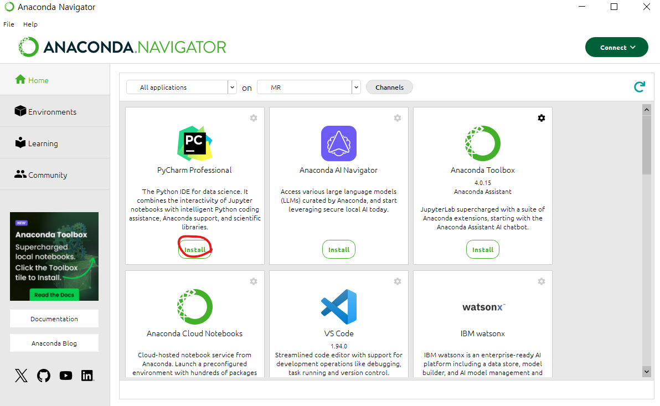Open the X (Twitter) social icon
Image resolution: width=660 pixels, height=406 pixels.
click(x=21, y=375)
